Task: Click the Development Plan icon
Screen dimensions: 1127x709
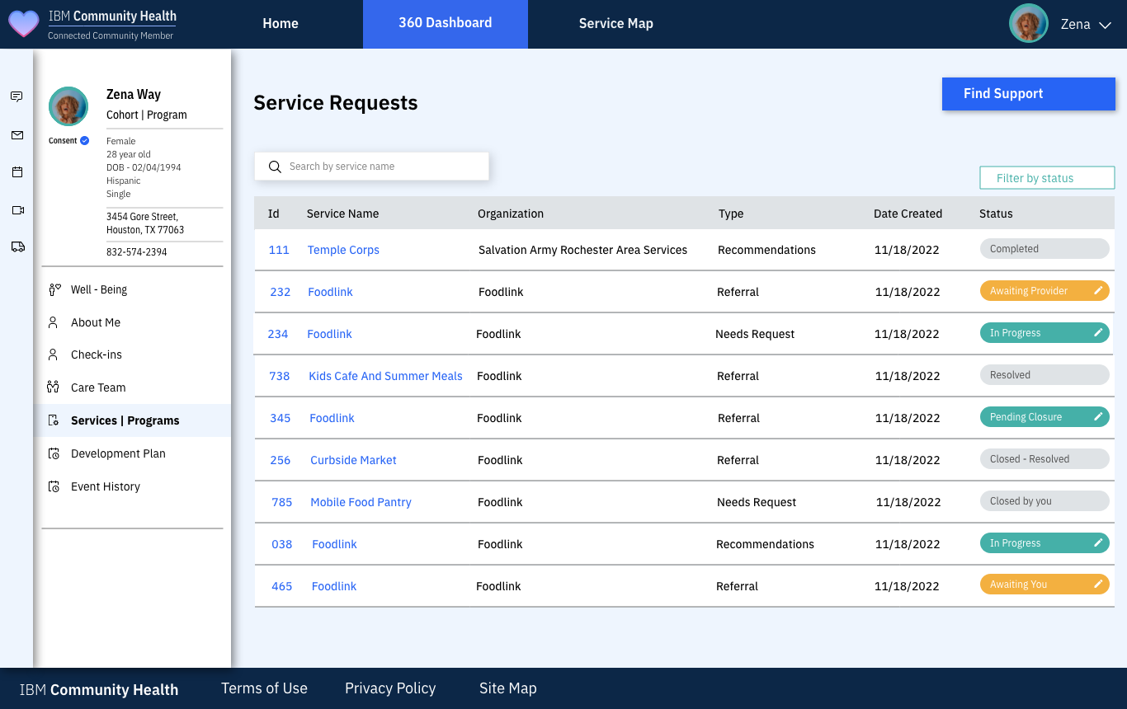Action: pos(54,453)
